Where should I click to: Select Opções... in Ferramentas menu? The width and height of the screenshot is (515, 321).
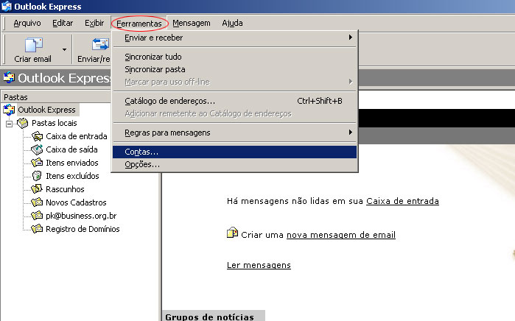(x=234, y=164)
